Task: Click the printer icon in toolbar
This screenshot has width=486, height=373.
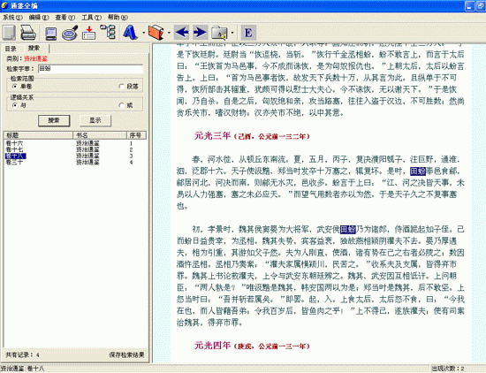Action: point(28,33)
